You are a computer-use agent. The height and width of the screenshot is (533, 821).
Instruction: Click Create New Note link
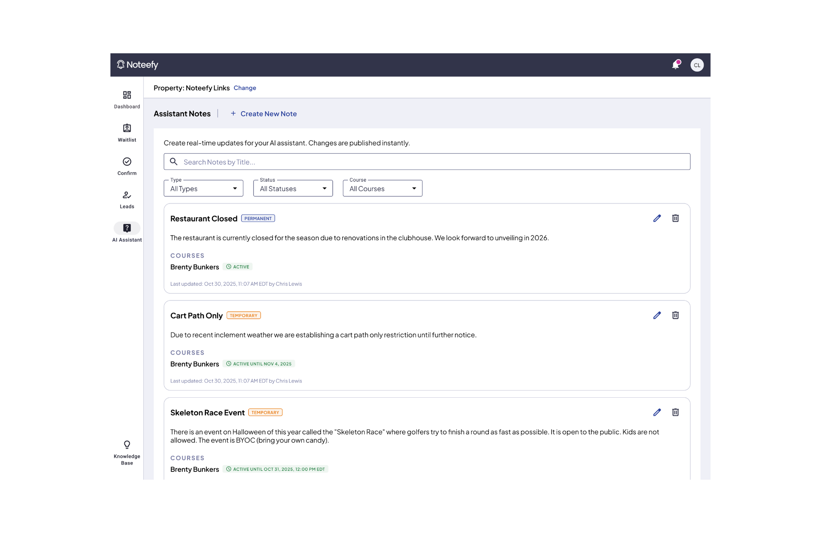[264, 114]
